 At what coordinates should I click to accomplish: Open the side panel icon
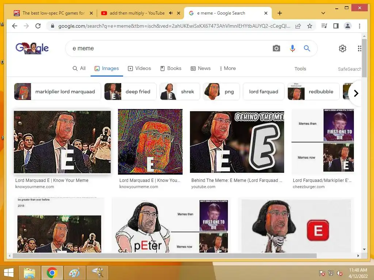point(336,26)
